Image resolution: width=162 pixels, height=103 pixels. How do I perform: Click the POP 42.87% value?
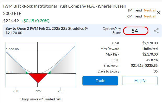pos(152,60)
